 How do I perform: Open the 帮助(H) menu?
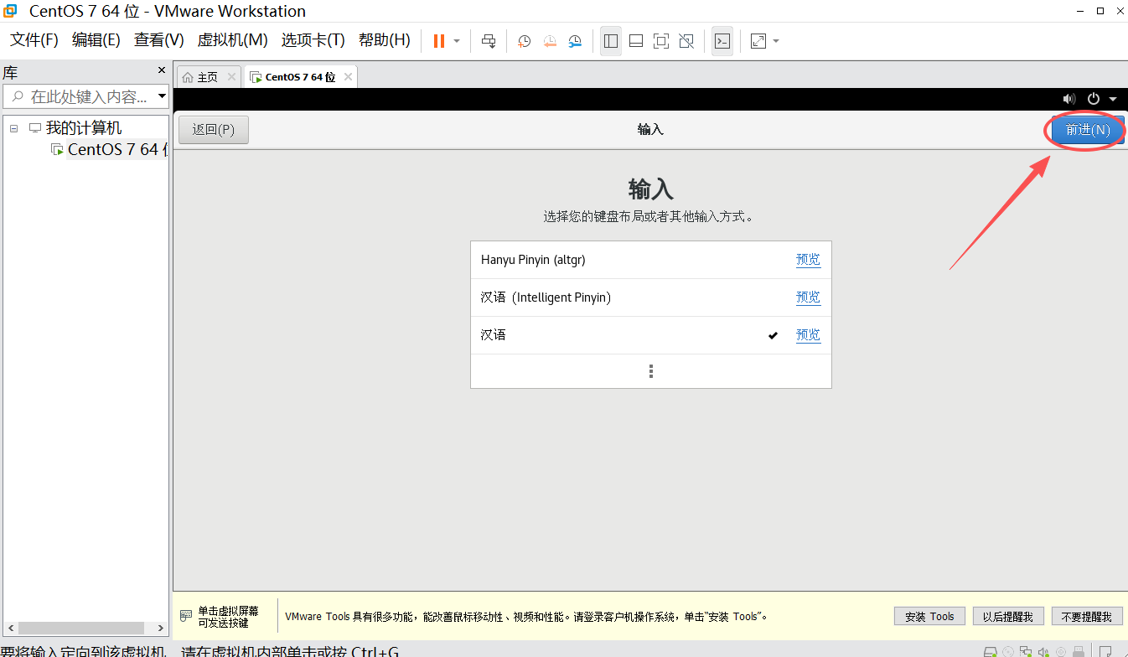click(x=385, y=40)
